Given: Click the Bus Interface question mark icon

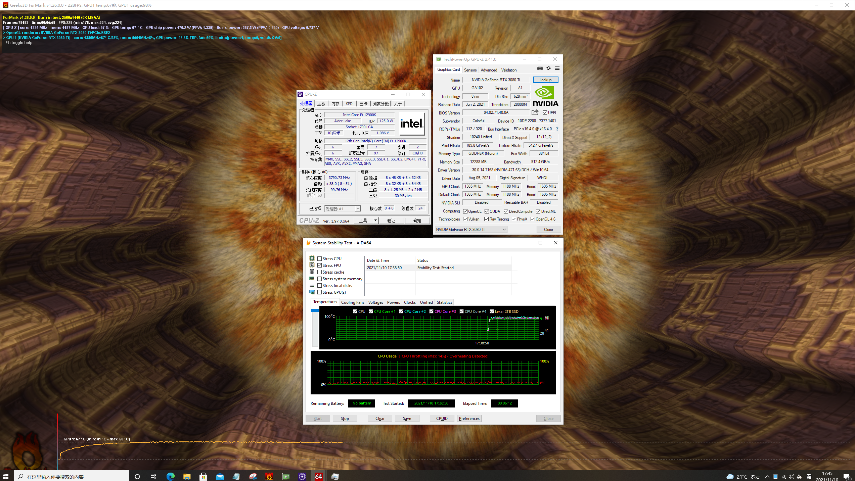Looking at the screenshot, I should click(x=557, y=129).
